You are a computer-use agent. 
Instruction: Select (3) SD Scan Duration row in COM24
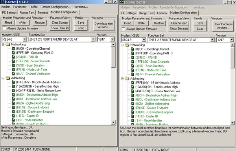click(30, 65)
